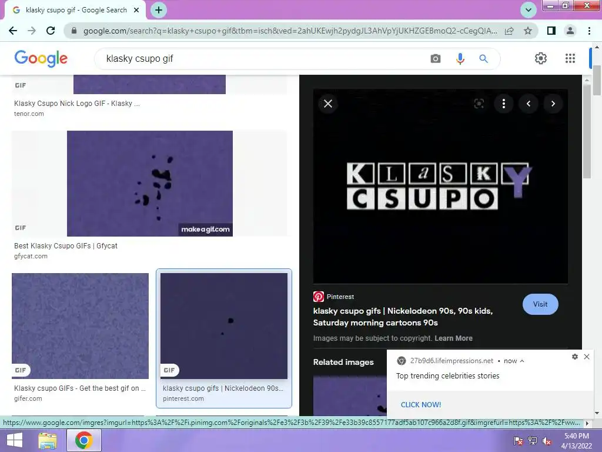
Task: View site lock information
Action: tap(74, 31)
